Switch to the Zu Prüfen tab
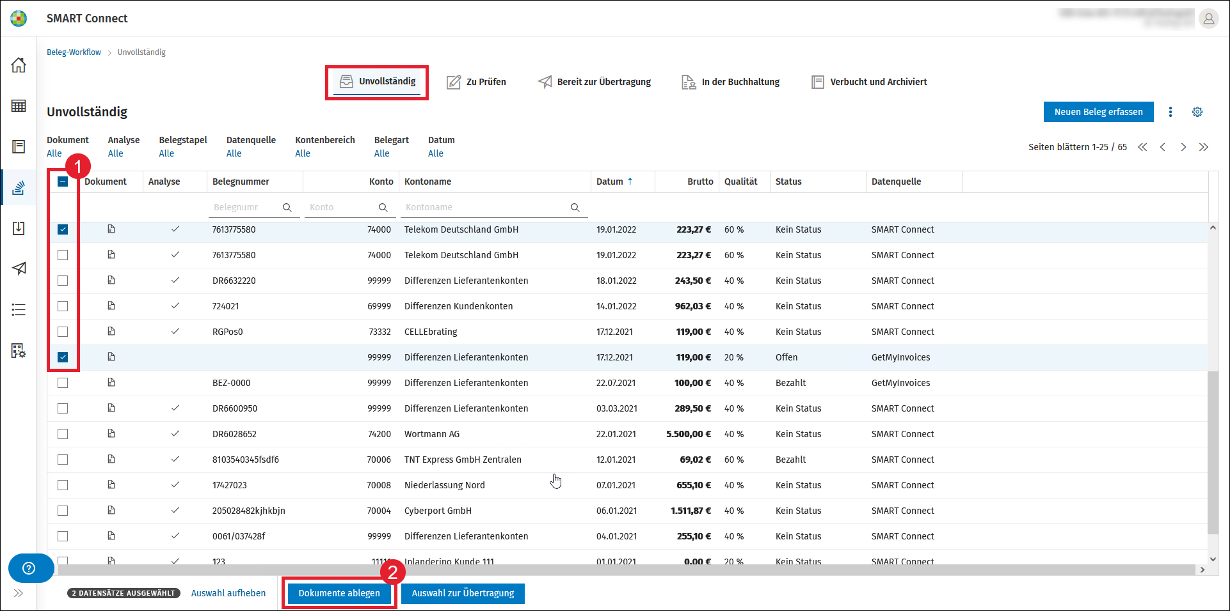1230x611 pixels. click(x=476, y=82)
